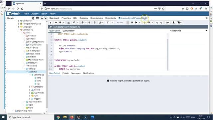
Task: Click the Paste icon in query toolbar
Action: click(x=90, y=23)
